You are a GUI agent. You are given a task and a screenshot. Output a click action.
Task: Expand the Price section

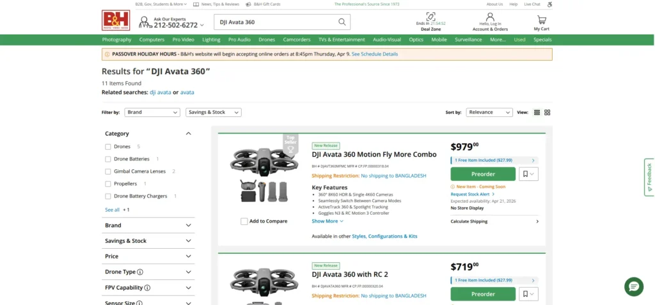[x=148, y=256]
